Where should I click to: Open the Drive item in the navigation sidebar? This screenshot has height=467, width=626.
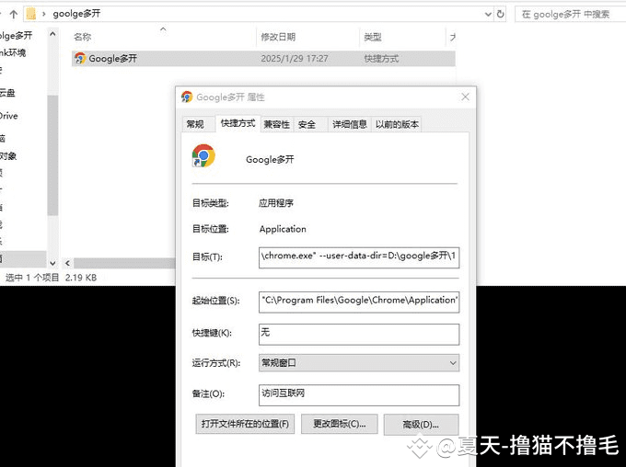pos(9,116)
